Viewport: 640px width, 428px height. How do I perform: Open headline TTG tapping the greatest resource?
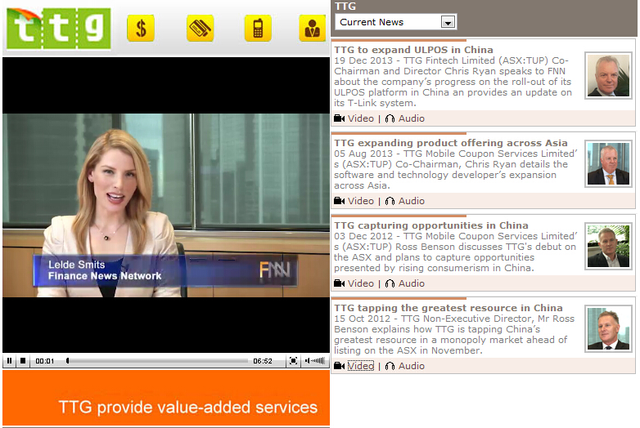[x=448, y=308]
